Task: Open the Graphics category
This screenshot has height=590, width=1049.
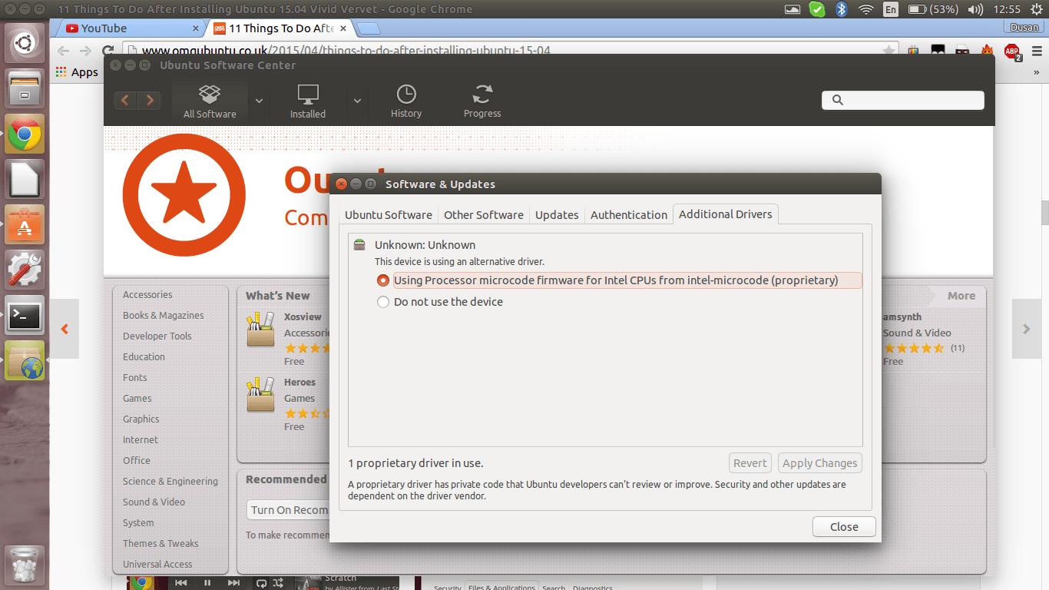Action: 141,419
